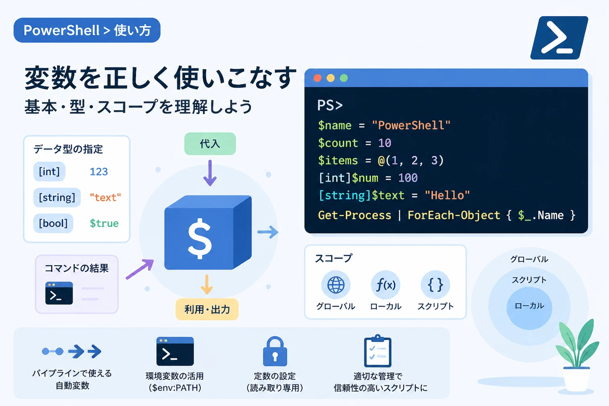609x406 pixels.
Task: Click スクリプト in the middle scope ring
Action: [529, 280]
